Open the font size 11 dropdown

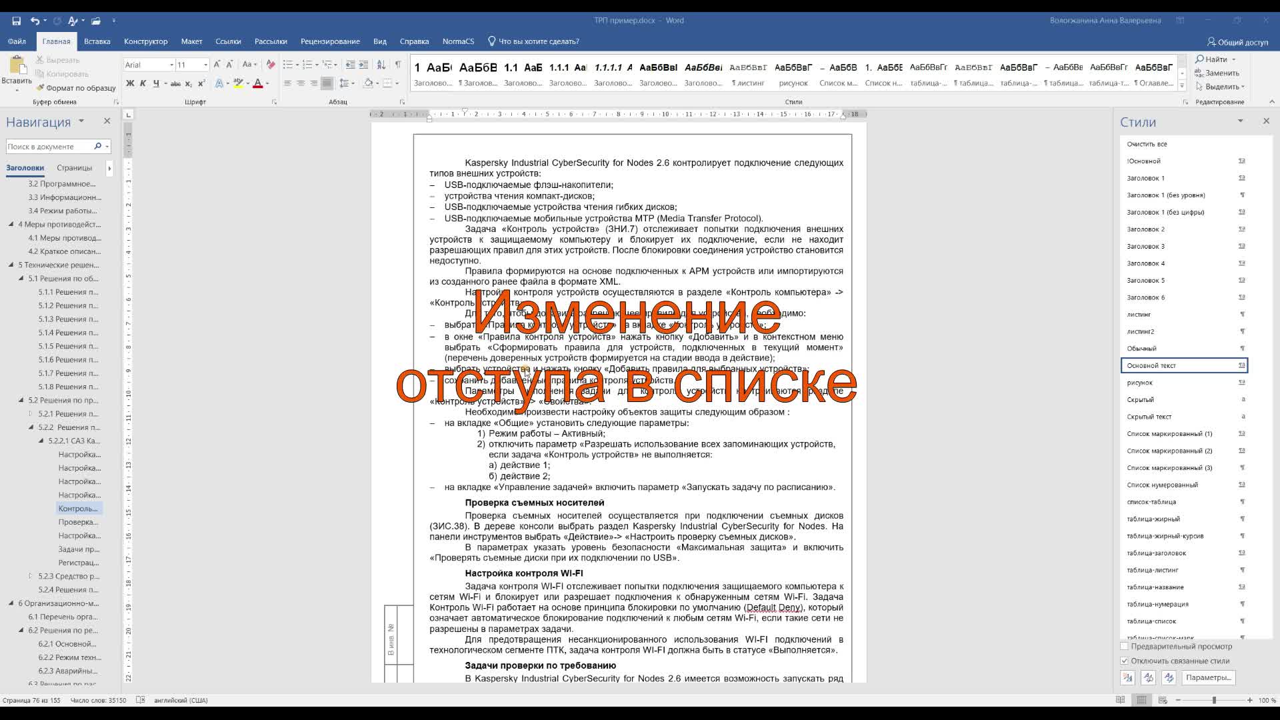205,65
